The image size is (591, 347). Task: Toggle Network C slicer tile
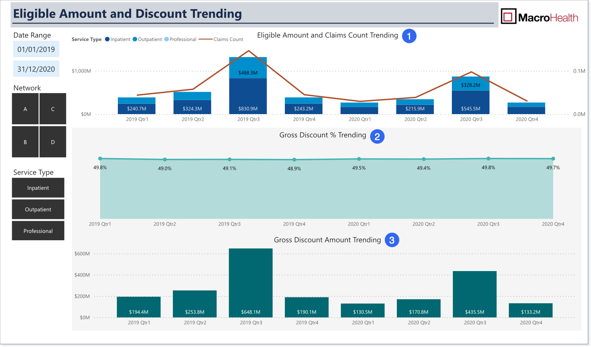[53, 109]
